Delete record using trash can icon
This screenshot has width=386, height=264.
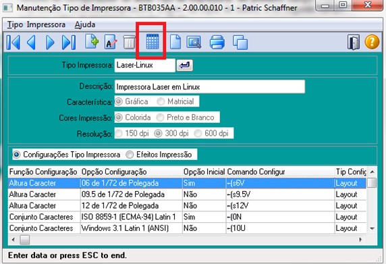[130, 43]
